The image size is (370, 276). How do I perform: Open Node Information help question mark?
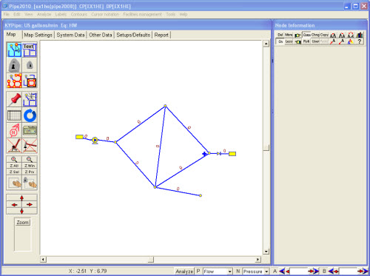[x=360, y=41]
